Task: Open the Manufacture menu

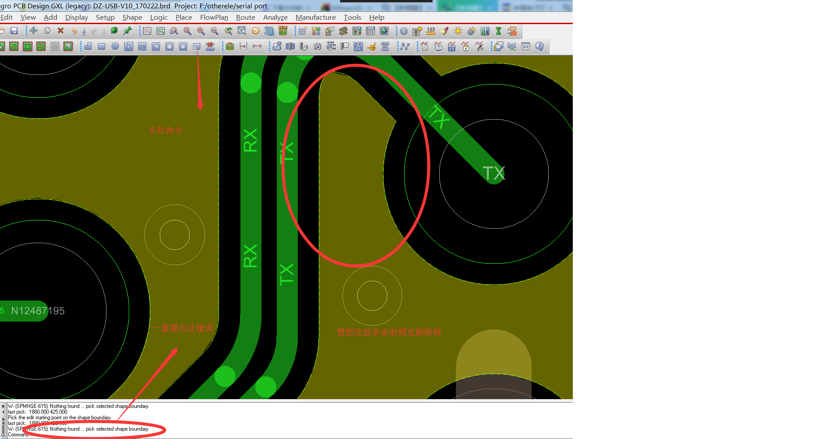Action: tap(316, 18)
